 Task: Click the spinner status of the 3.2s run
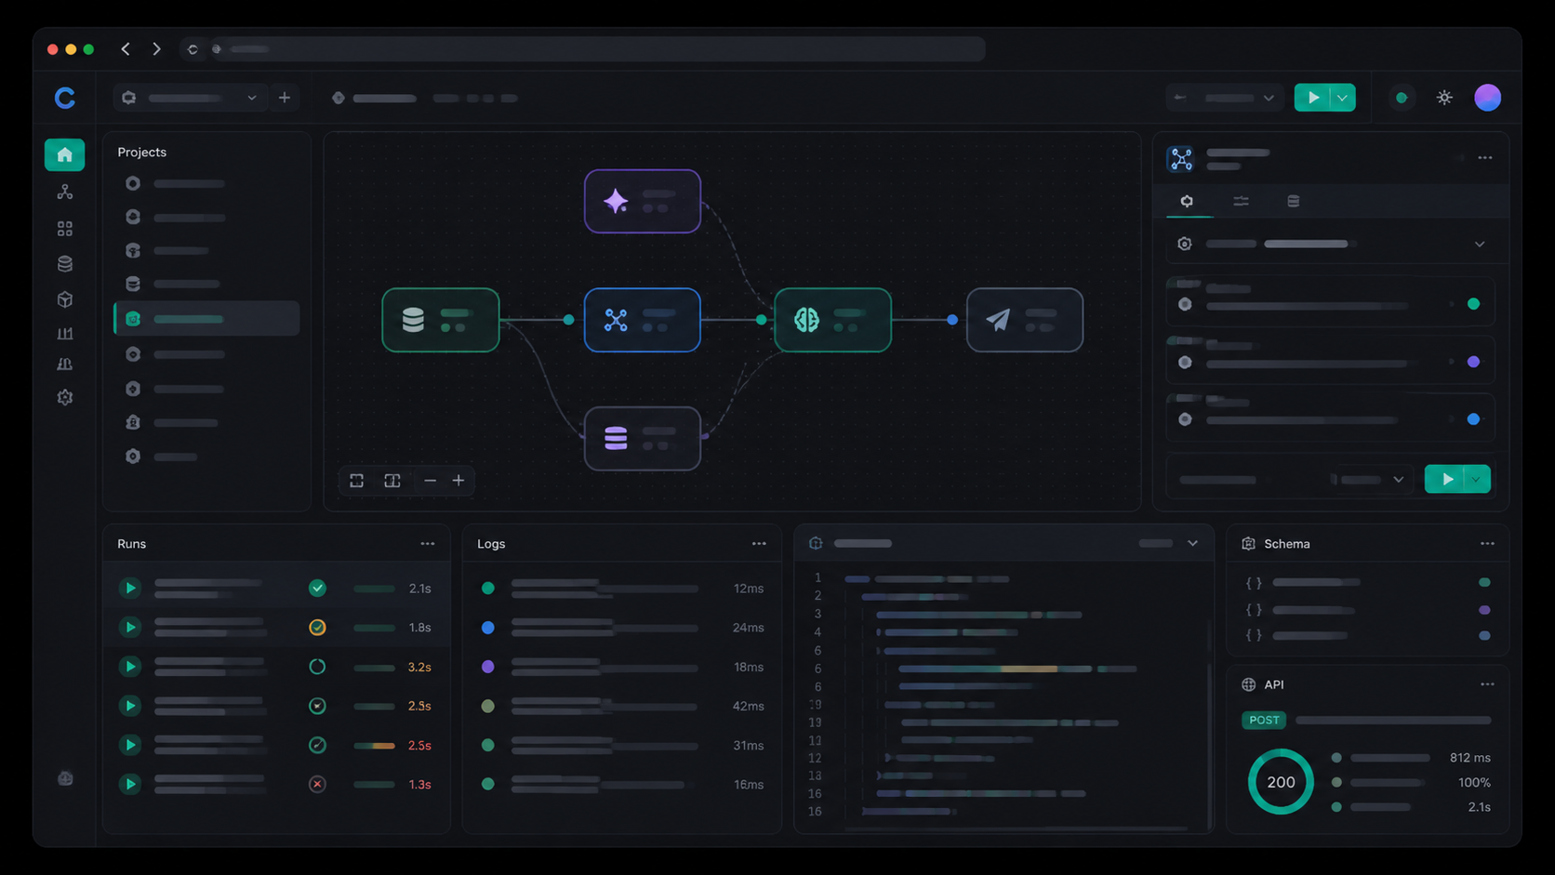click(x=317, y=667)
